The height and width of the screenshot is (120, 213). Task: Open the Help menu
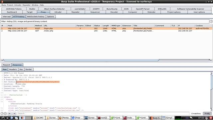point(42,5)
